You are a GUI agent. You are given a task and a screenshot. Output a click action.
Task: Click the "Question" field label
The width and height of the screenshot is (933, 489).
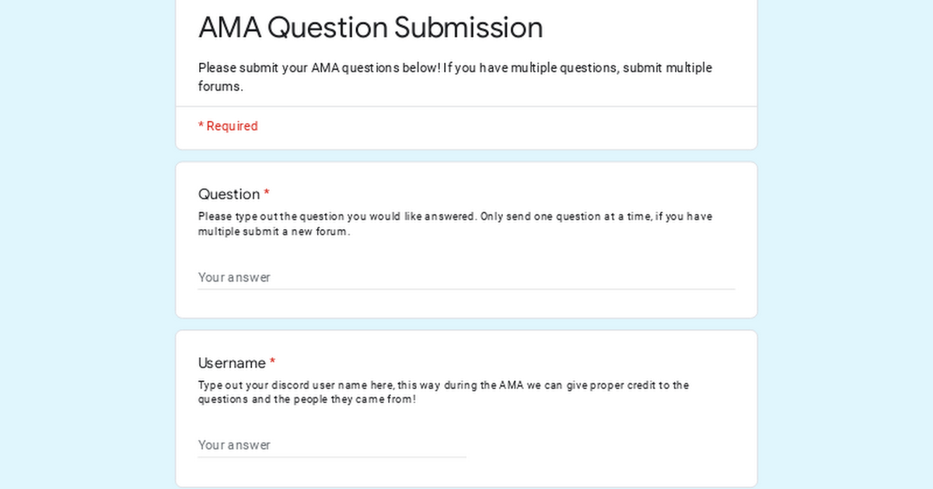[229, 194]
